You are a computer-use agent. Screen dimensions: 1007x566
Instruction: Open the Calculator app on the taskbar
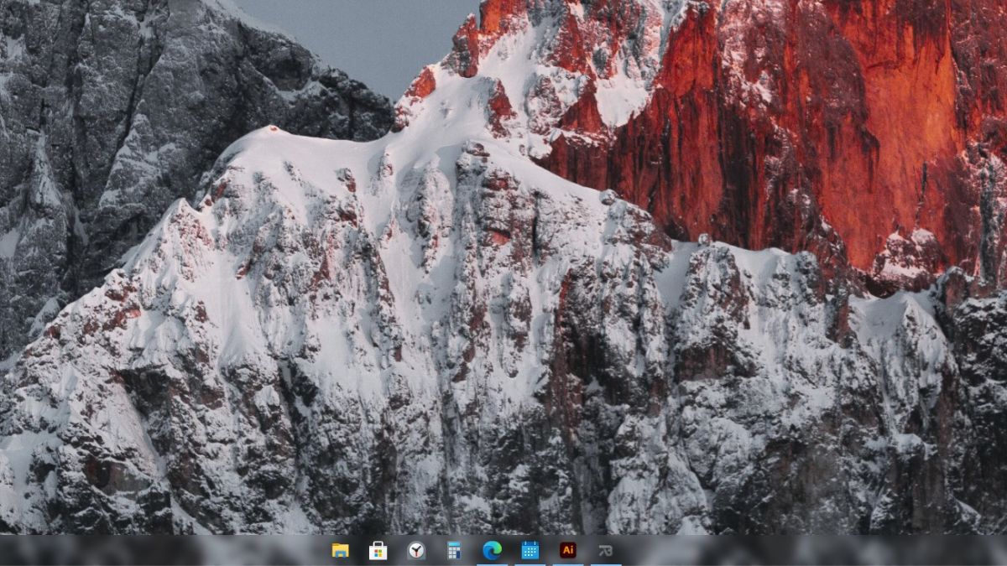(x=454, y=551)
